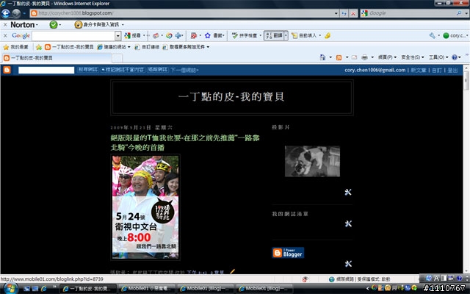Click the Add to Favorites Bar star icon
Image resolution: width=470 pixels, height=294 pixels.
point(39,47)
